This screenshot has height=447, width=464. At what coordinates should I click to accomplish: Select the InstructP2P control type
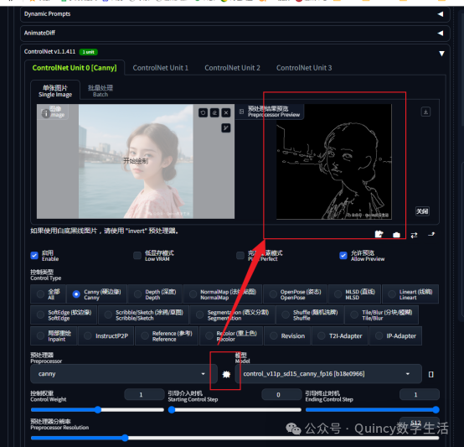coord(106,336)
